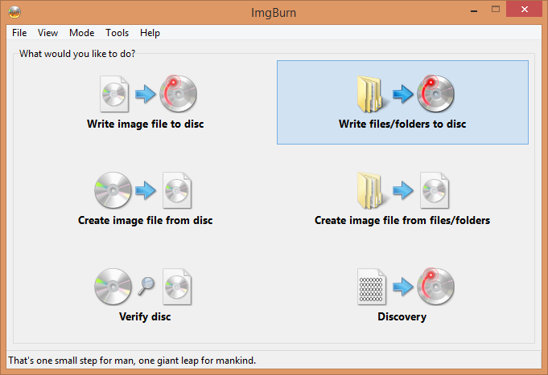
Task: Click the Create image file from files/folders icon
Action: 403,190
